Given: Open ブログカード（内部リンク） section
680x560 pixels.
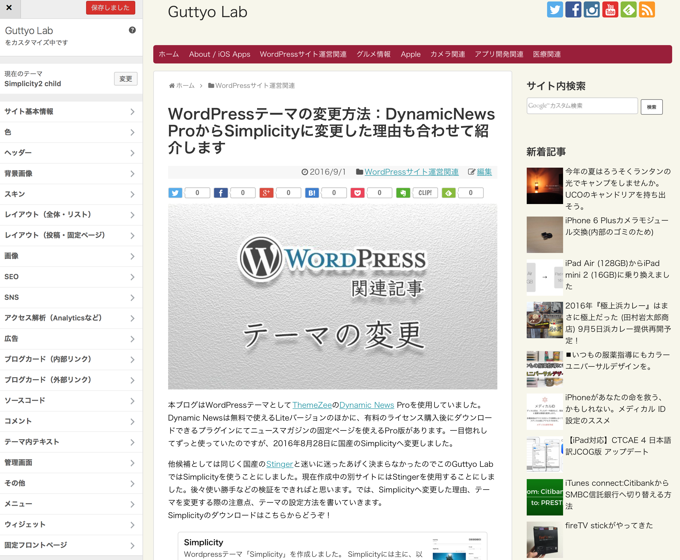Looking at the screenshot, I should [x=71, y=359].
